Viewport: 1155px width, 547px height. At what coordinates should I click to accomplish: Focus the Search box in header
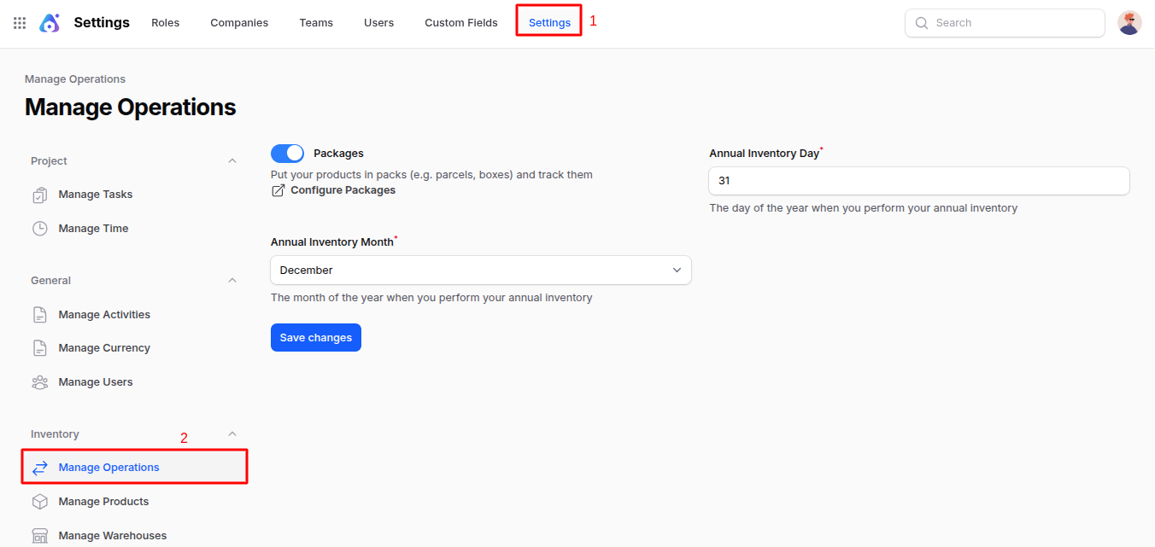point(1012,23)
